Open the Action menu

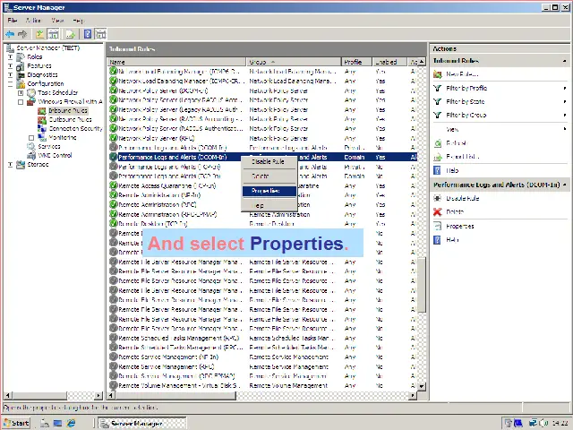pos(33,21)
